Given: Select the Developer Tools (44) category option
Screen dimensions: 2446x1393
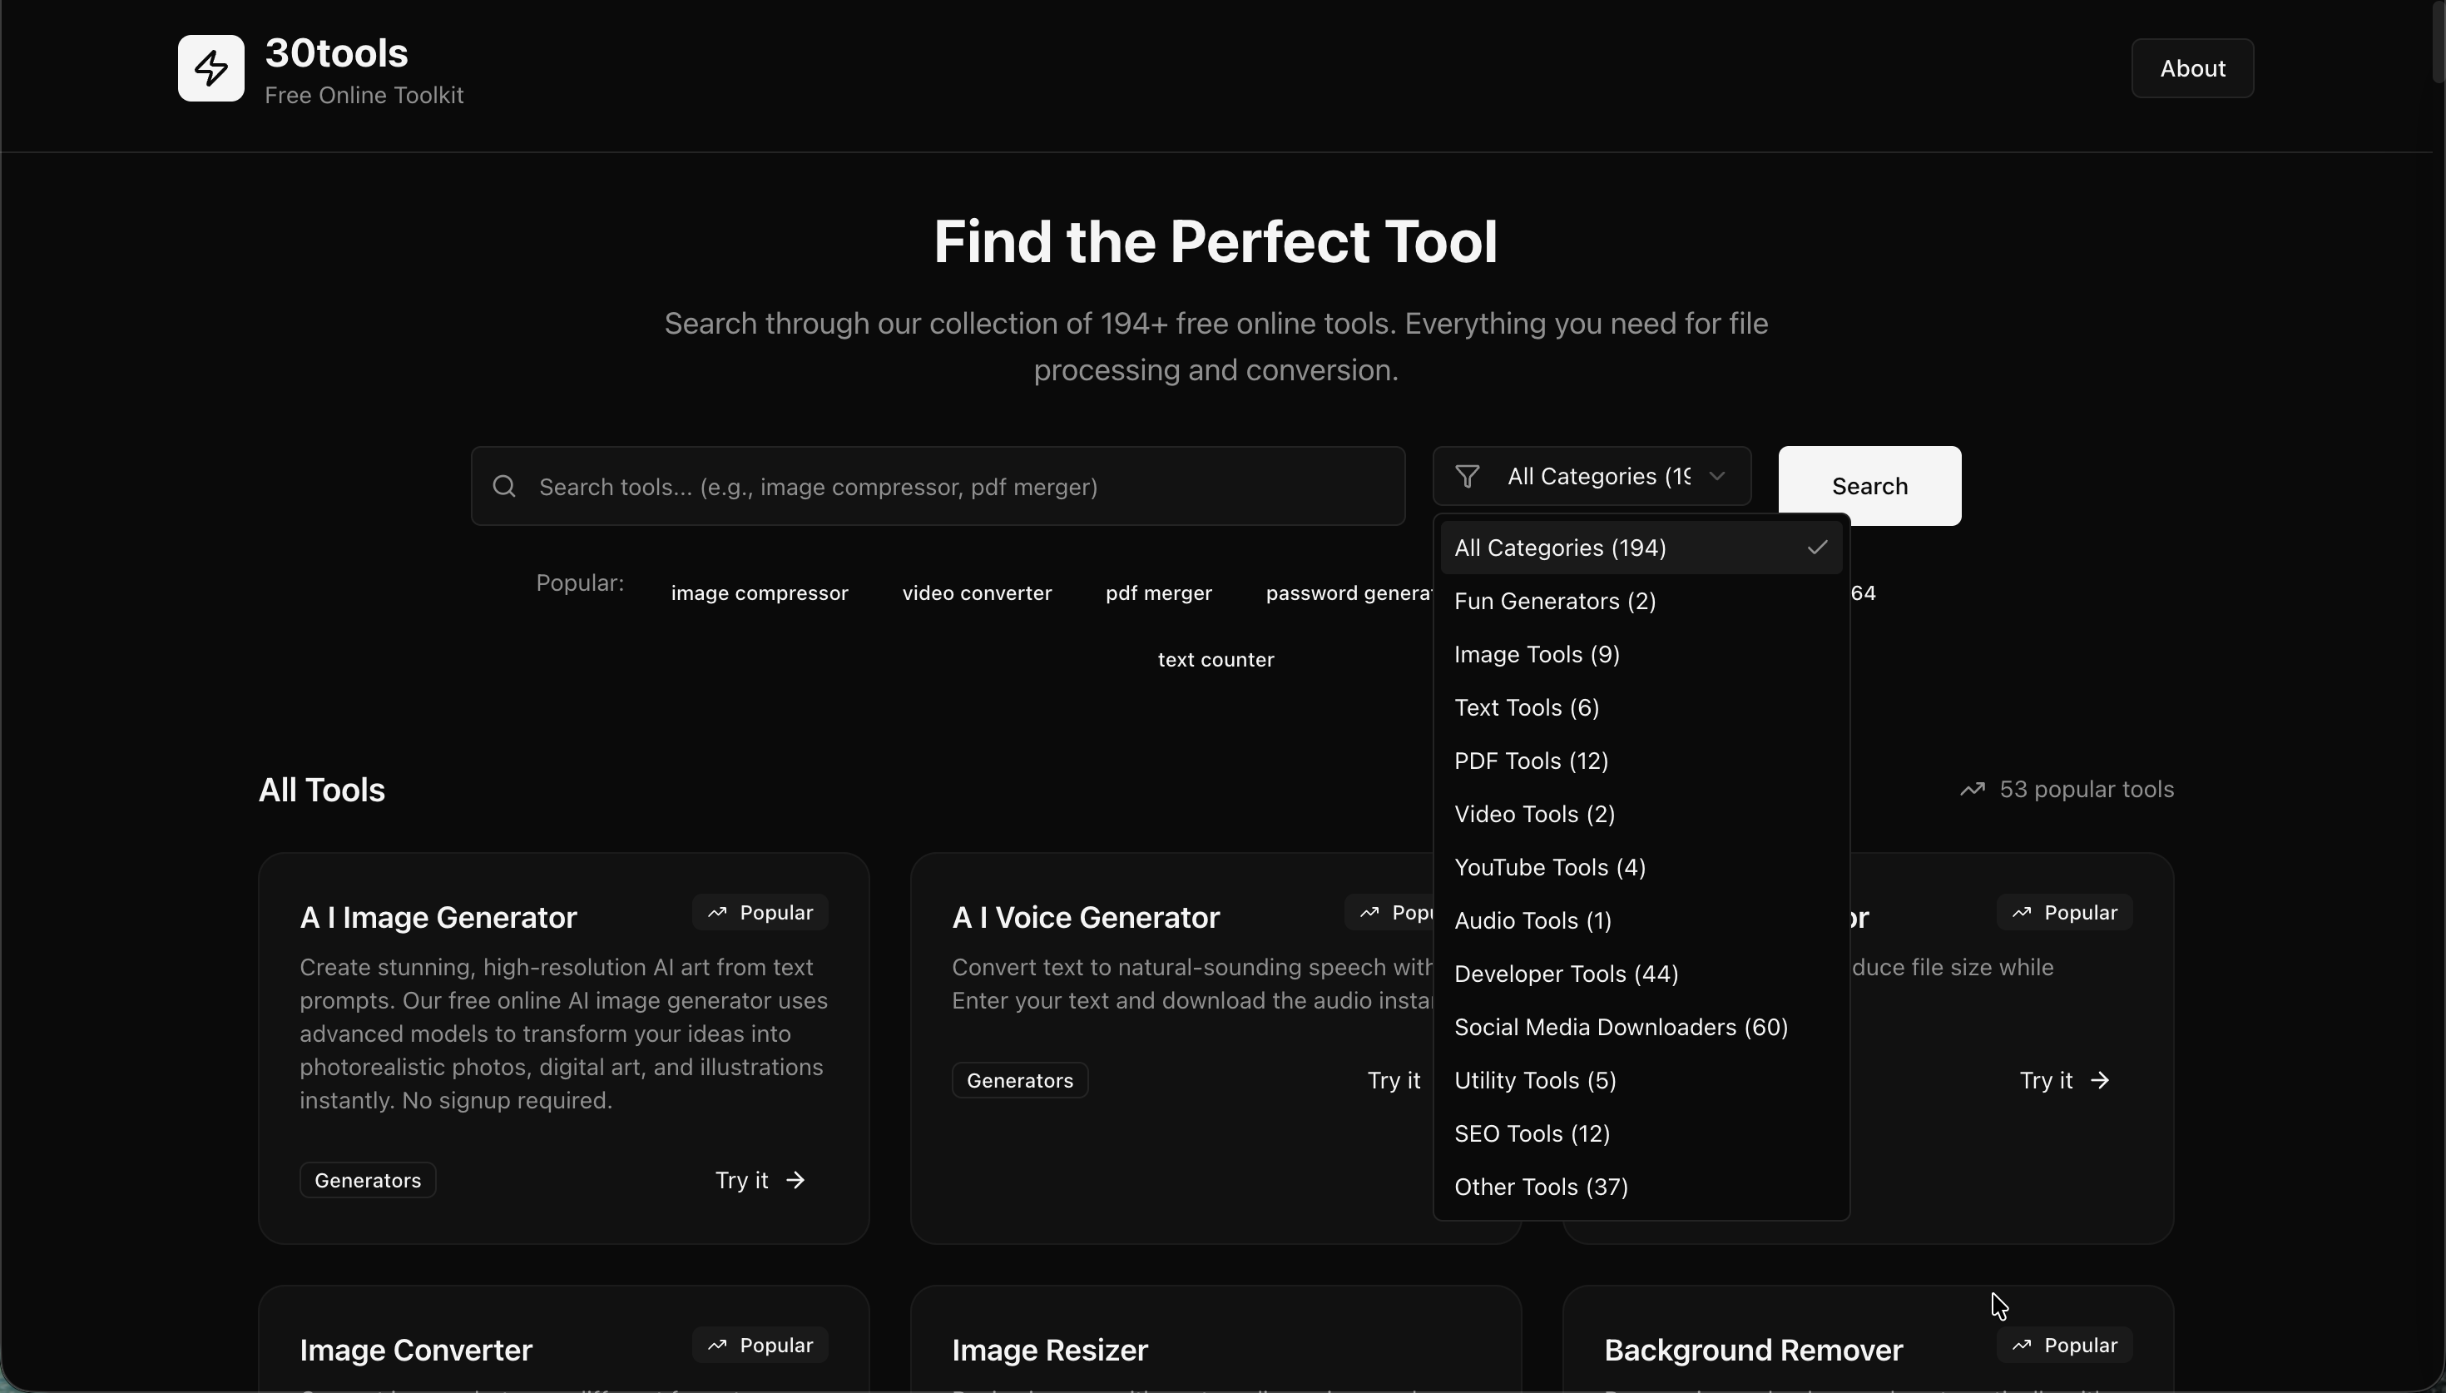Looking at the screenshot, I should click(1567, 974).
